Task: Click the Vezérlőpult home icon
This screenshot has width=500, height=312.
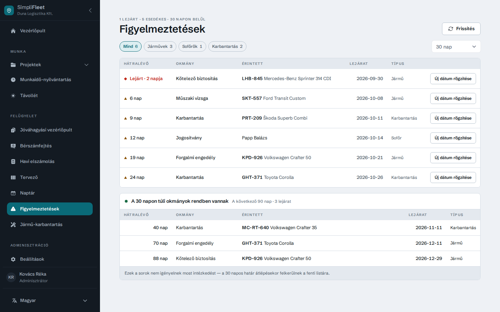Action: click(13, 31)
